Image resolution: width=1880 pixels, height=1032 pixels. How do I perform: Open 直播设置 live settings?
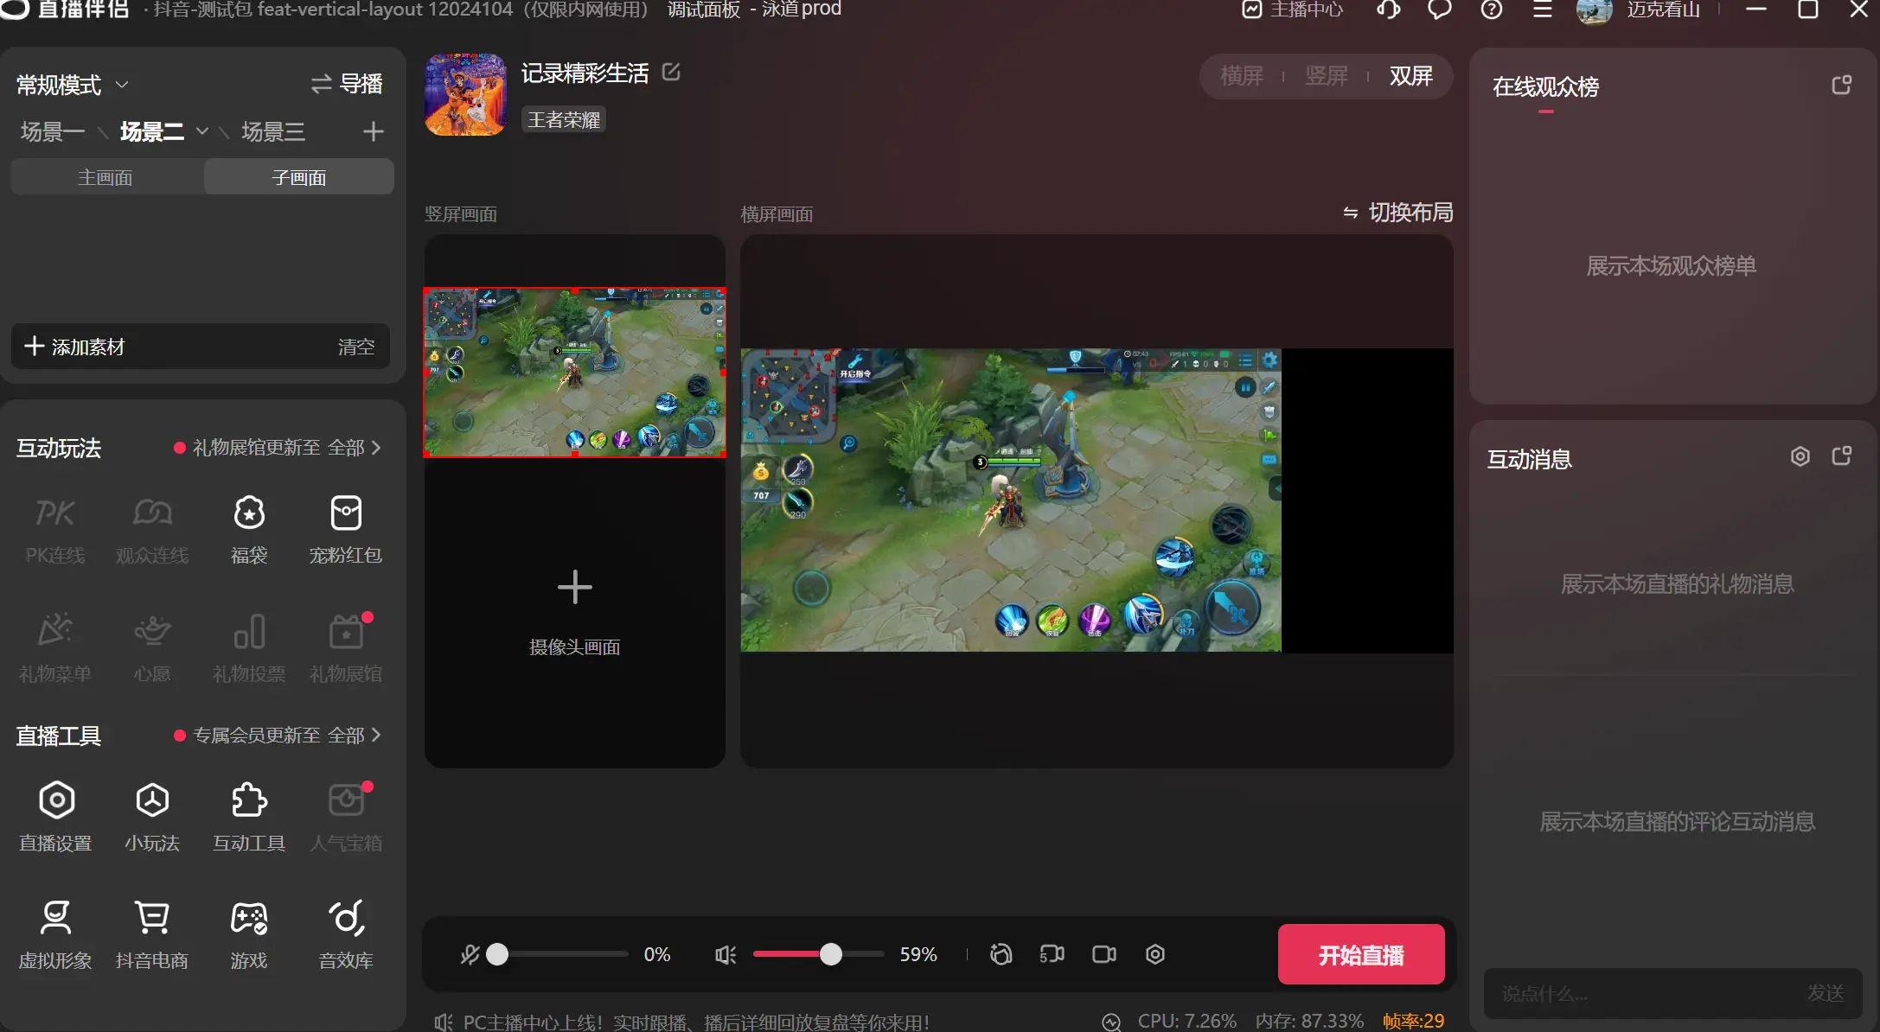(x=55, y=817)
